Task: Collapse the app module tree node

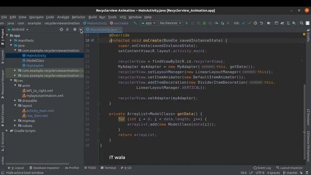Action: coord(7,35)
